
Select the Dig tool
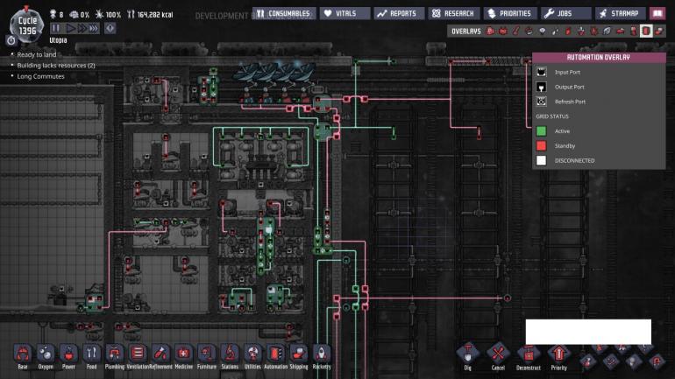point(468,355)
